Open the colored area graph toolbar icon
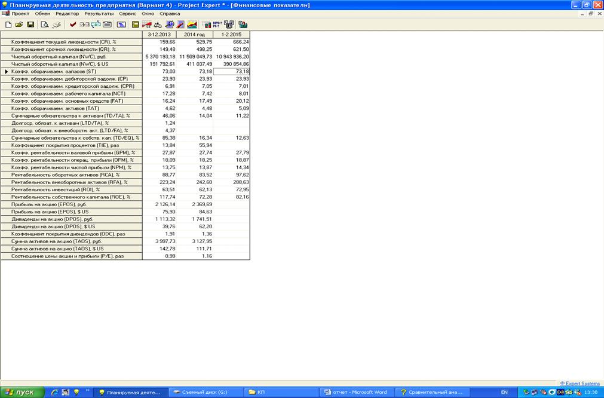Image resolution: width=604 pixels, height=398 pixels. 192,25
